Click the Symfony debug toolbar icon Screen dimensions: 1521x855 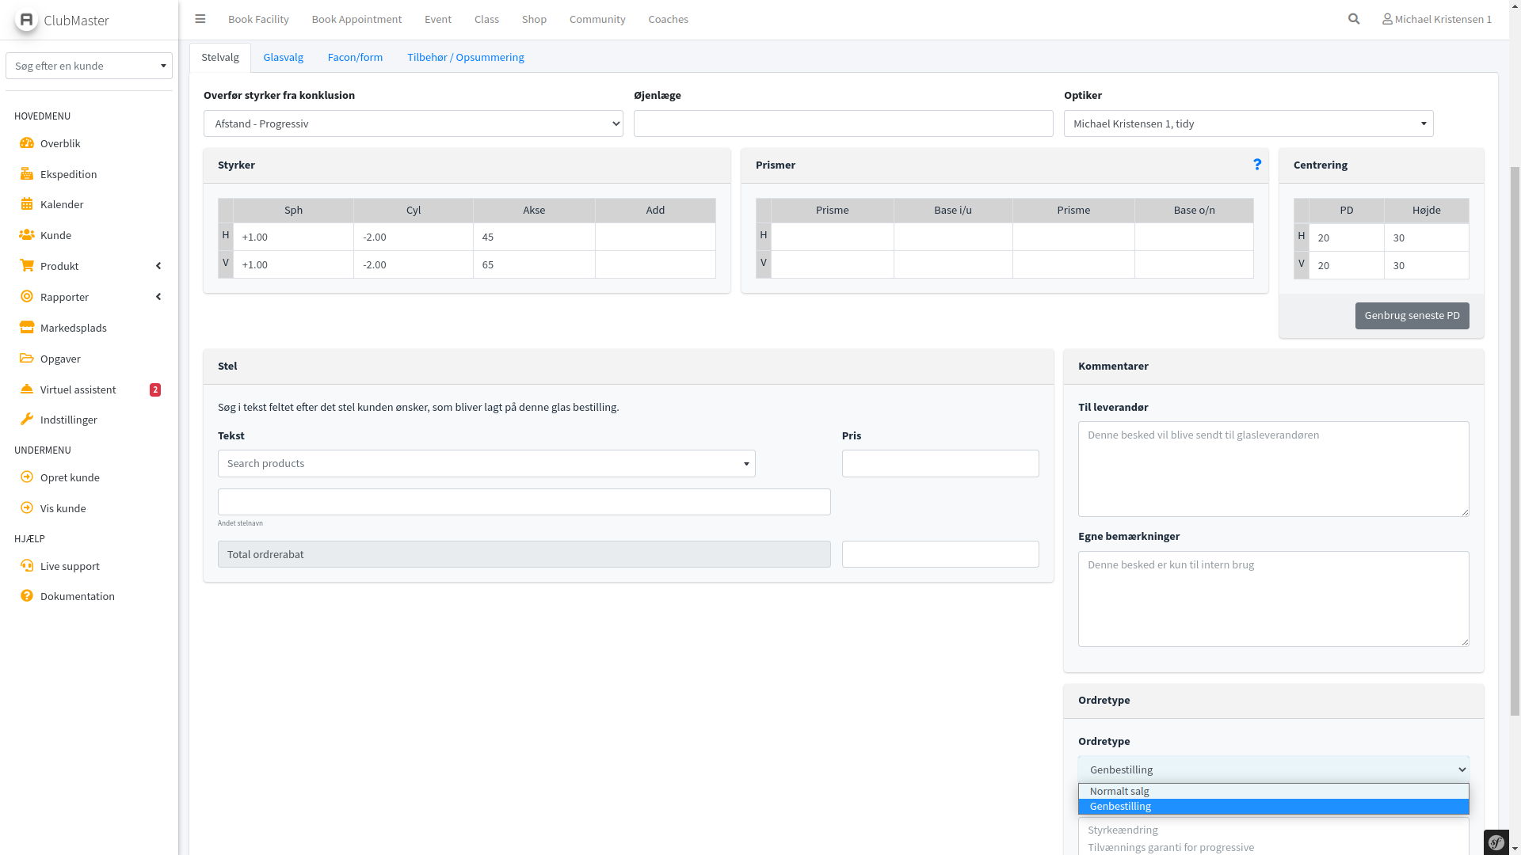(x=1496, y=842)
